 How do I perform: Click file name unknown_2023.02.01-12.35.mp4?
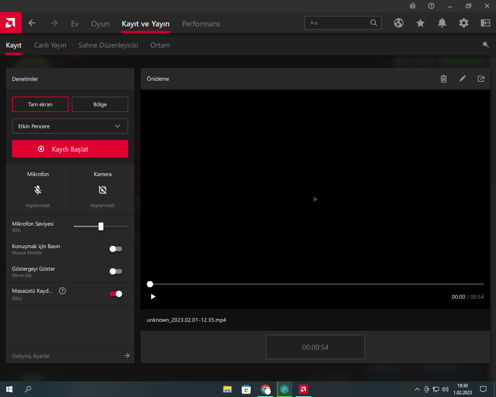pos(186,320)
